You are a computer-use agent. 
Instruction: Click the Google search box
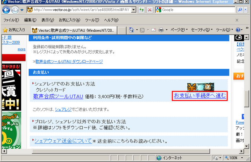click(195, 10)
